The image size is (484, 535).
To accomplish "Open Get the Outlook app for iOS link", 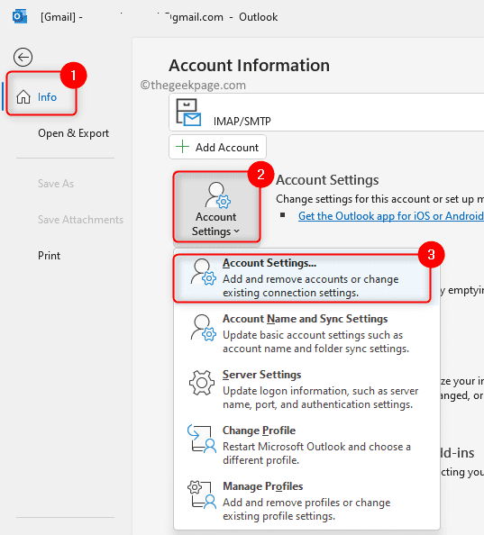I will pos(391,216).
